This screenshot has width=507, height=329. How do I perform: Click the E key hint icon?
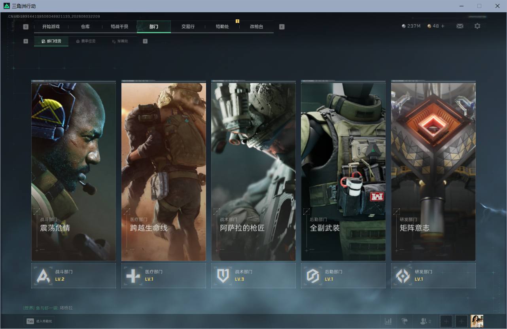point(282,27)
